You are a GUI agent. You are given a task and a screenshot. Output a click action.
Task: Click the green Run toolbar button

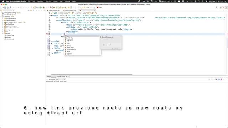pos(40,7)
